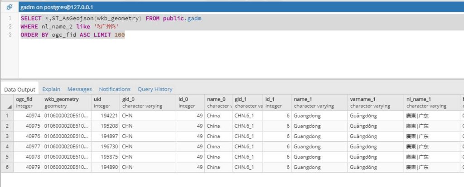Click the uid cell 195208
The width and height of the screenshot is (464, 187).
click(105, 126)
